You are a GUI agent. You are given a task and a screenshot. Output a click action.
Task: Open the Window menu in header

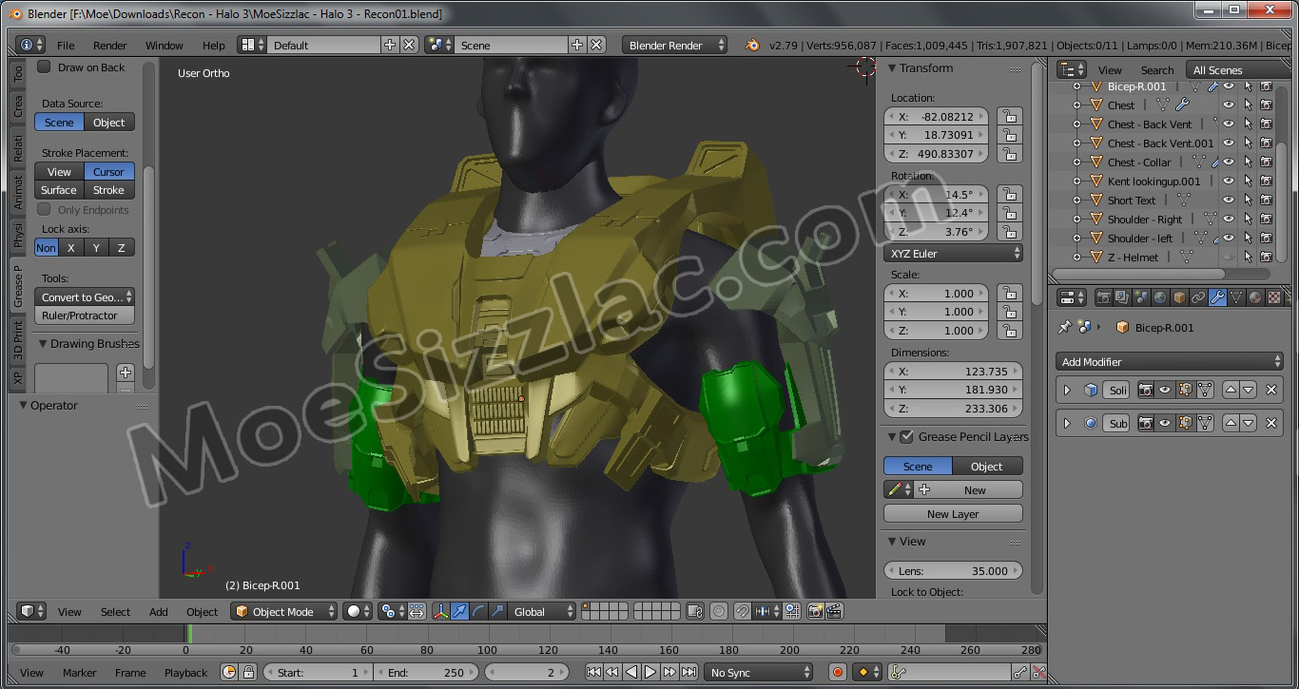[164, 46]
